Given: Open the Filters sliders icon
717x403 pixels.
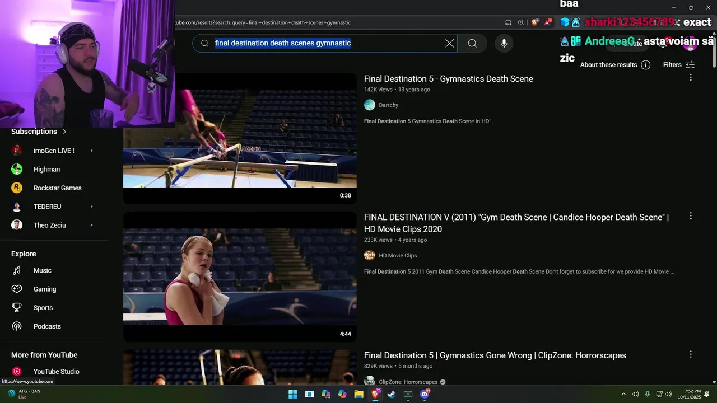Looking at the screenshot, I should pyautogui.click(x=690, y=65).
